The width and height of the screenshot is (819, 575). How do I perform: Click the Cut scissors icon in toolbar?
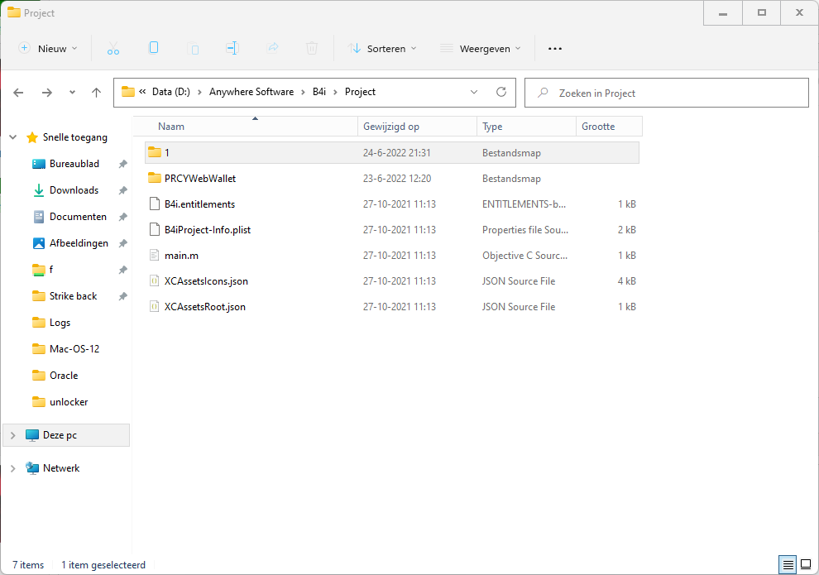[113, 49]
